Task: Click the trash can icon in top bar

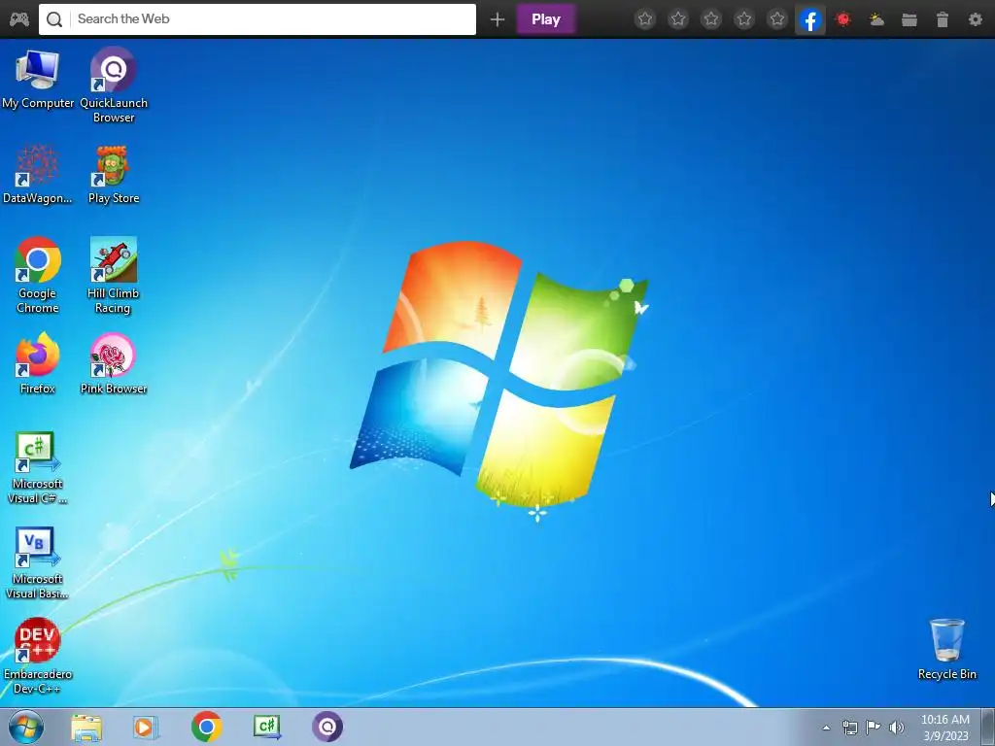Action: pos(943,19)
